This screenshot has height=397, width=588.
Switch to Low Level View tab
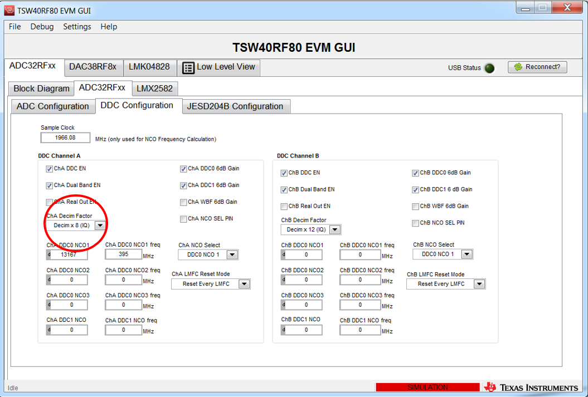218,67
